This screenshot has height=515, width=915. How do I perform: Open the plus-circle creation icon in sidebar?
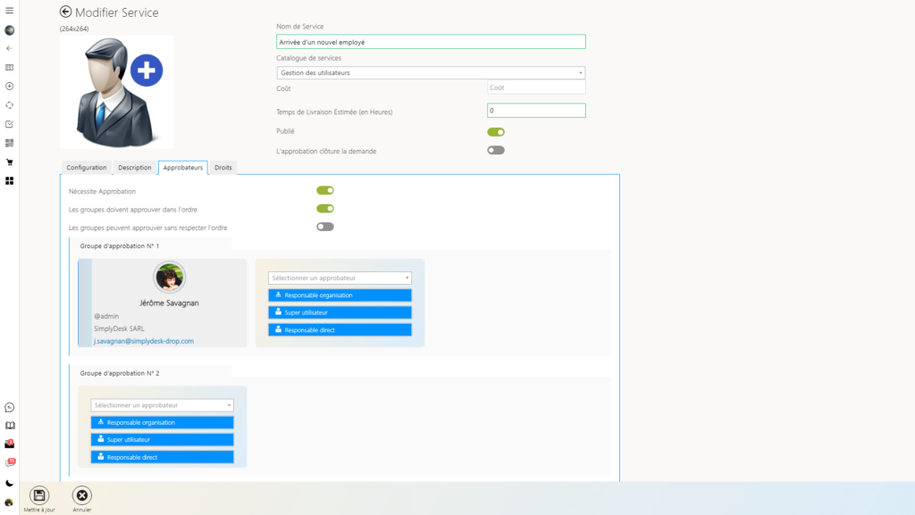pos(9,87)
